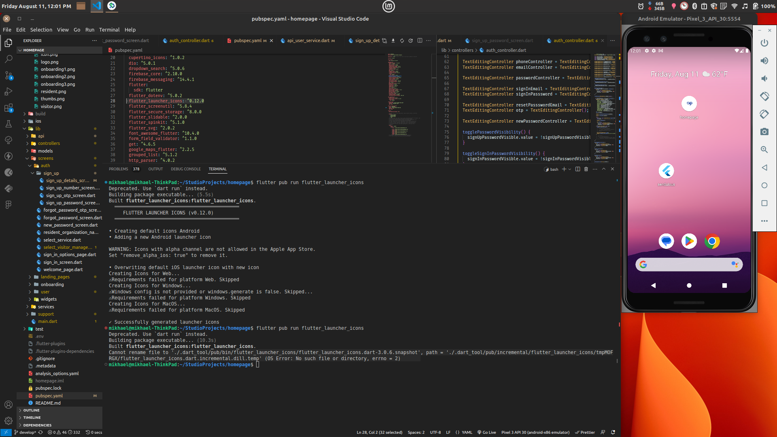Kill terminal with the trash icon

[x=586, y=169]
